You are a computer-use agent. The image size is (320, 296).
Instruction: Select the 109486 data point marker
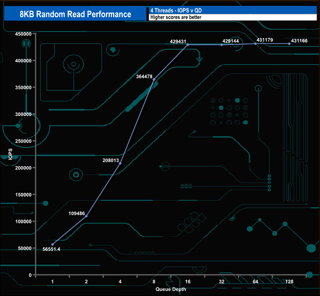pos(87,216)
